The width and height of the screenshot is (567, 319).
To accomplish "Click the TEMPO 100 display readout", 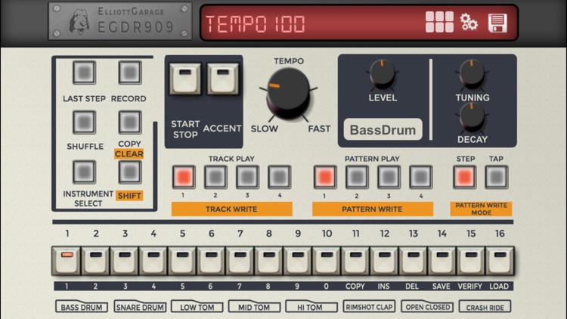I will (256, 24).
